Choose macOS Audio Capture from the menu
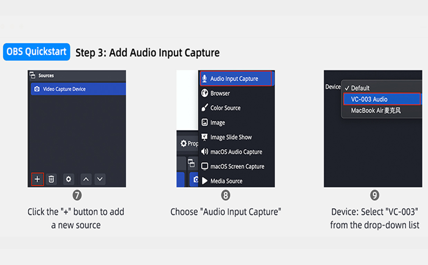The image size is (428, 265). [x=237, y=151]
